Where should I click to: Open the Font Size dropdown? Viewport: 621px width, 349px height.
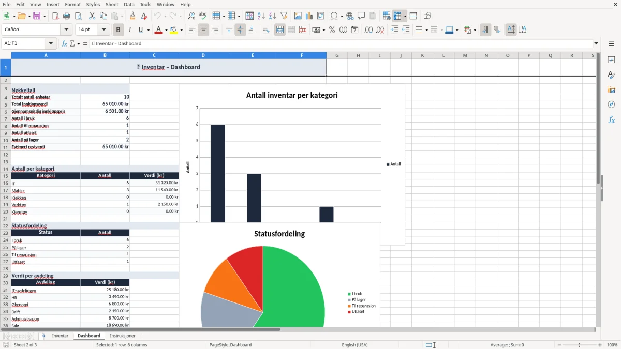104,30
